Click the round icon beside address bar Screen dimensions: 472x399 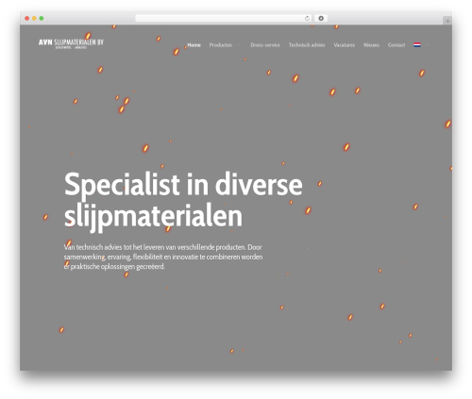pyautogui.click(x=321, y=19)
